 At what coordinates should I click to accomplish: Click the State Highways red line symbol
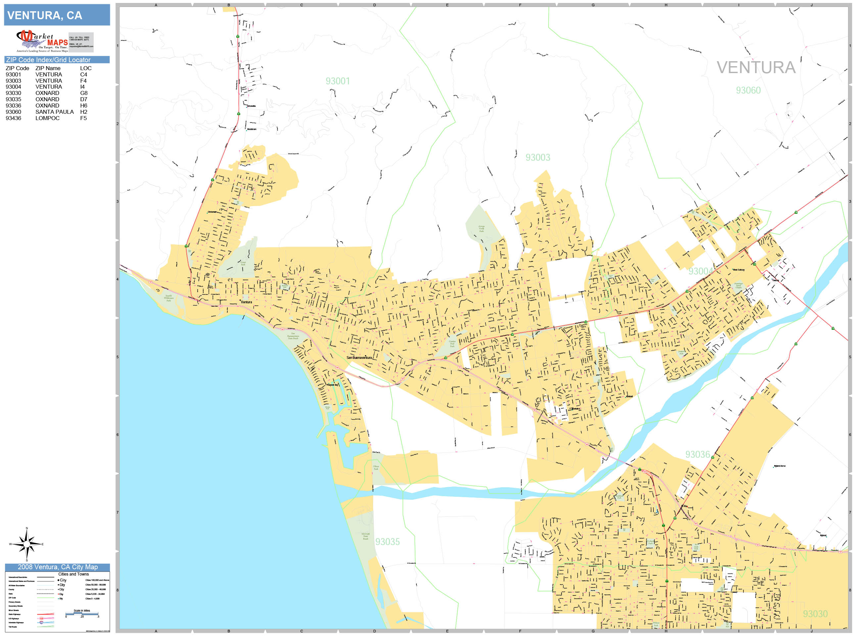tap(45, 614)
